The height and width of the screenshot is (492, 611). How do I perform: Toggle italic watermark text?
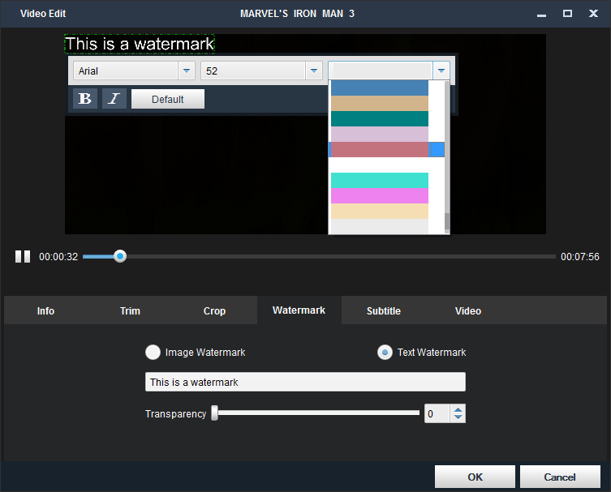pos(114,98)
